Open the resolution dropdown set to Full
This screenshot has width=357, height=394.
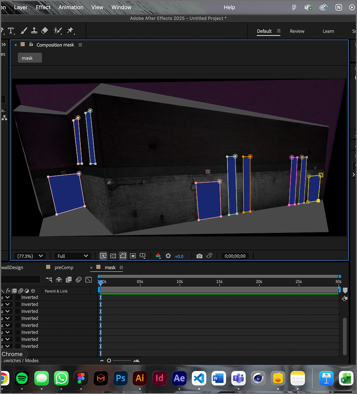(72, 256)
